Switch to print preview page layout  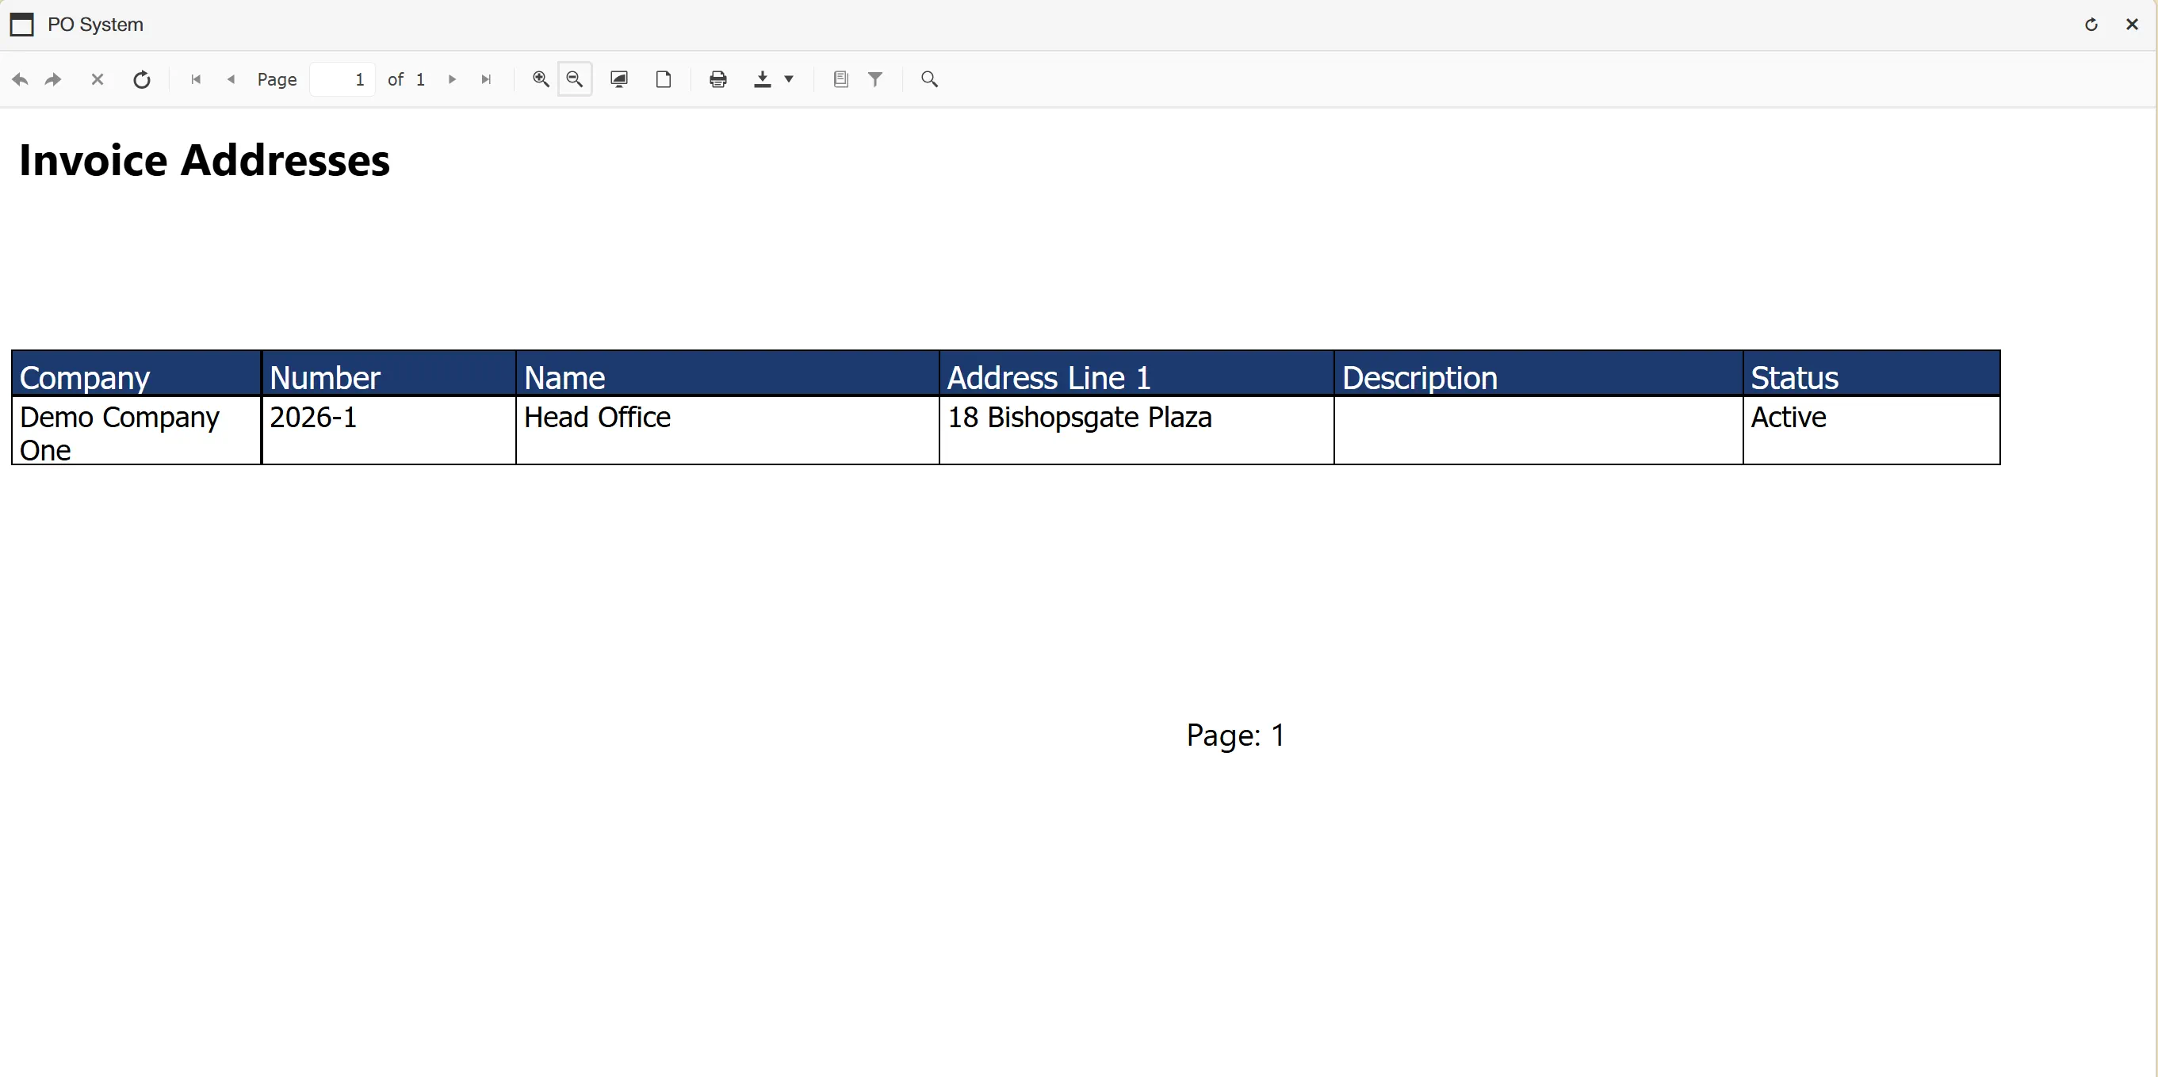click(x=664, y=78)
